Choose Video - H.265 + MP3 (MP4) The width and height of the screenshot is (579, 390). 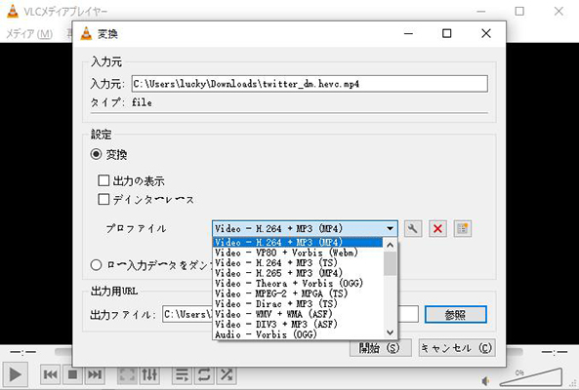(298, 273)
